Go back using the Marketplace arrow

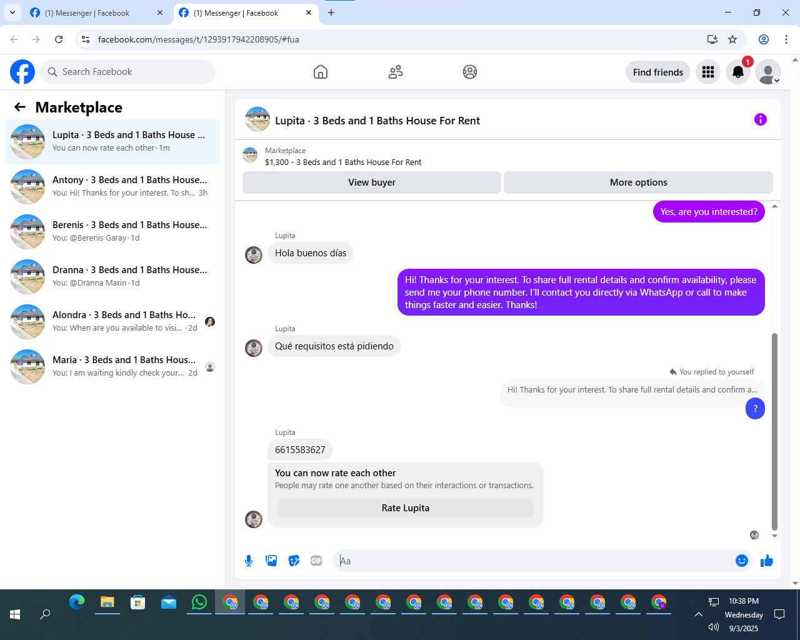click(x=20, y=107)
